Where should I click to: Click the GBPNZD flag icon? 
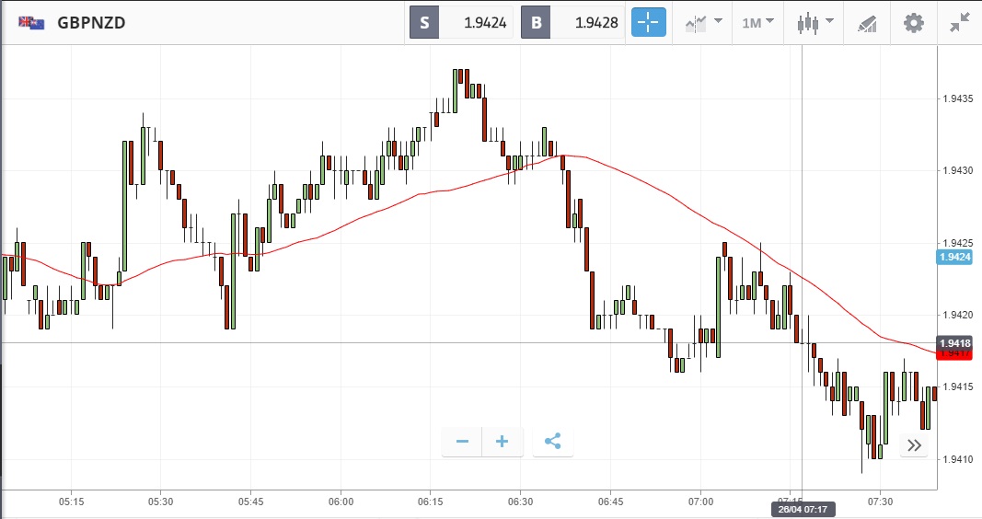click(31, 23)
